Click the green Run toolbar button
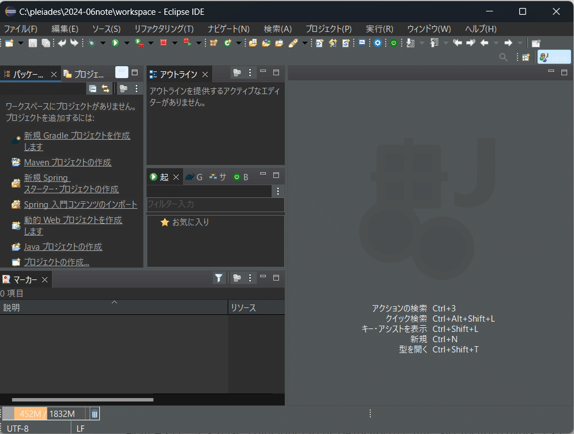This screenshot has width=574, height=434. (x=115, y=43)
